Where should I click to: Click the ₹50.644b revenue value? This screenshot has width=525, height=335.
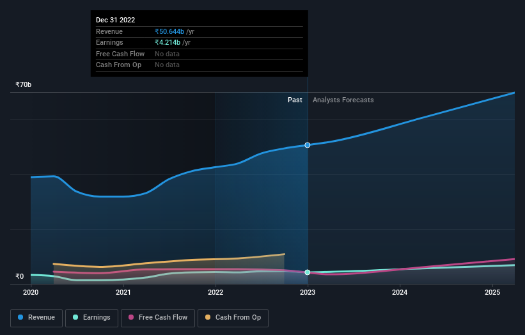click(x=169, y=31)
